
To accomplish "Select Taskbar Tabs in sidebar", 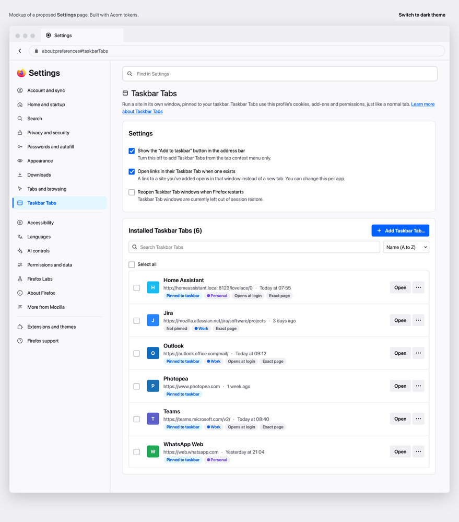I will click(x=60, y=203).
